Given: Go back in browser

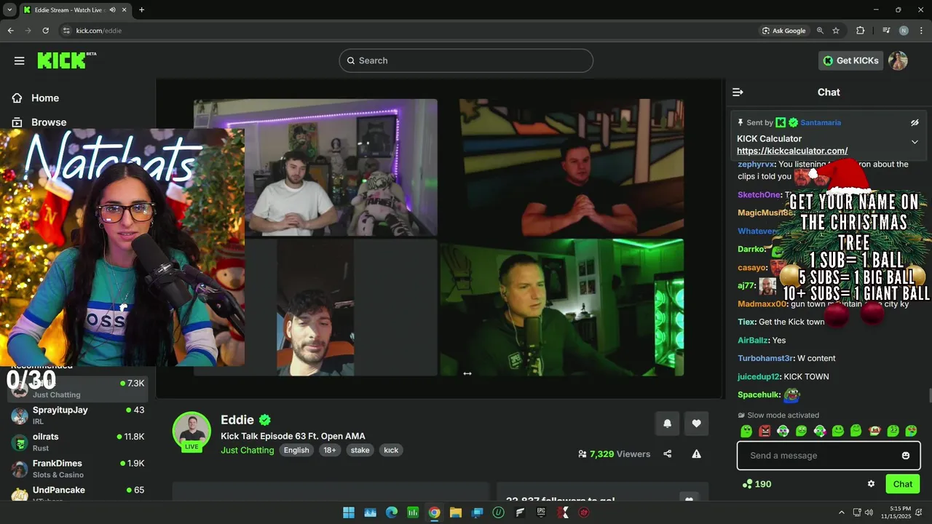Looking at the screenshot, I should pyautogui.click(x=10, y=31).
